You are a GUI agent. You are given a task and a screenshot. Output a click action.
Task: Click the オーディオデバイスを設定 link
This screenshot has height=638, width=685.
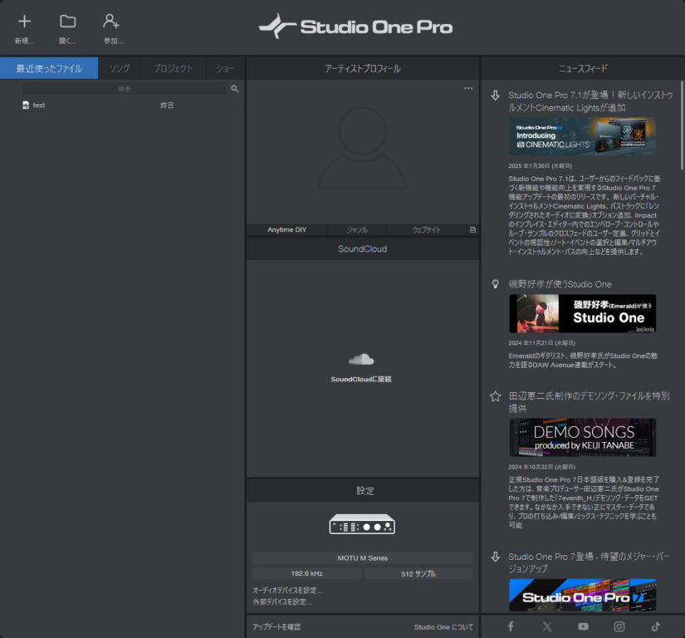(287, 590)
